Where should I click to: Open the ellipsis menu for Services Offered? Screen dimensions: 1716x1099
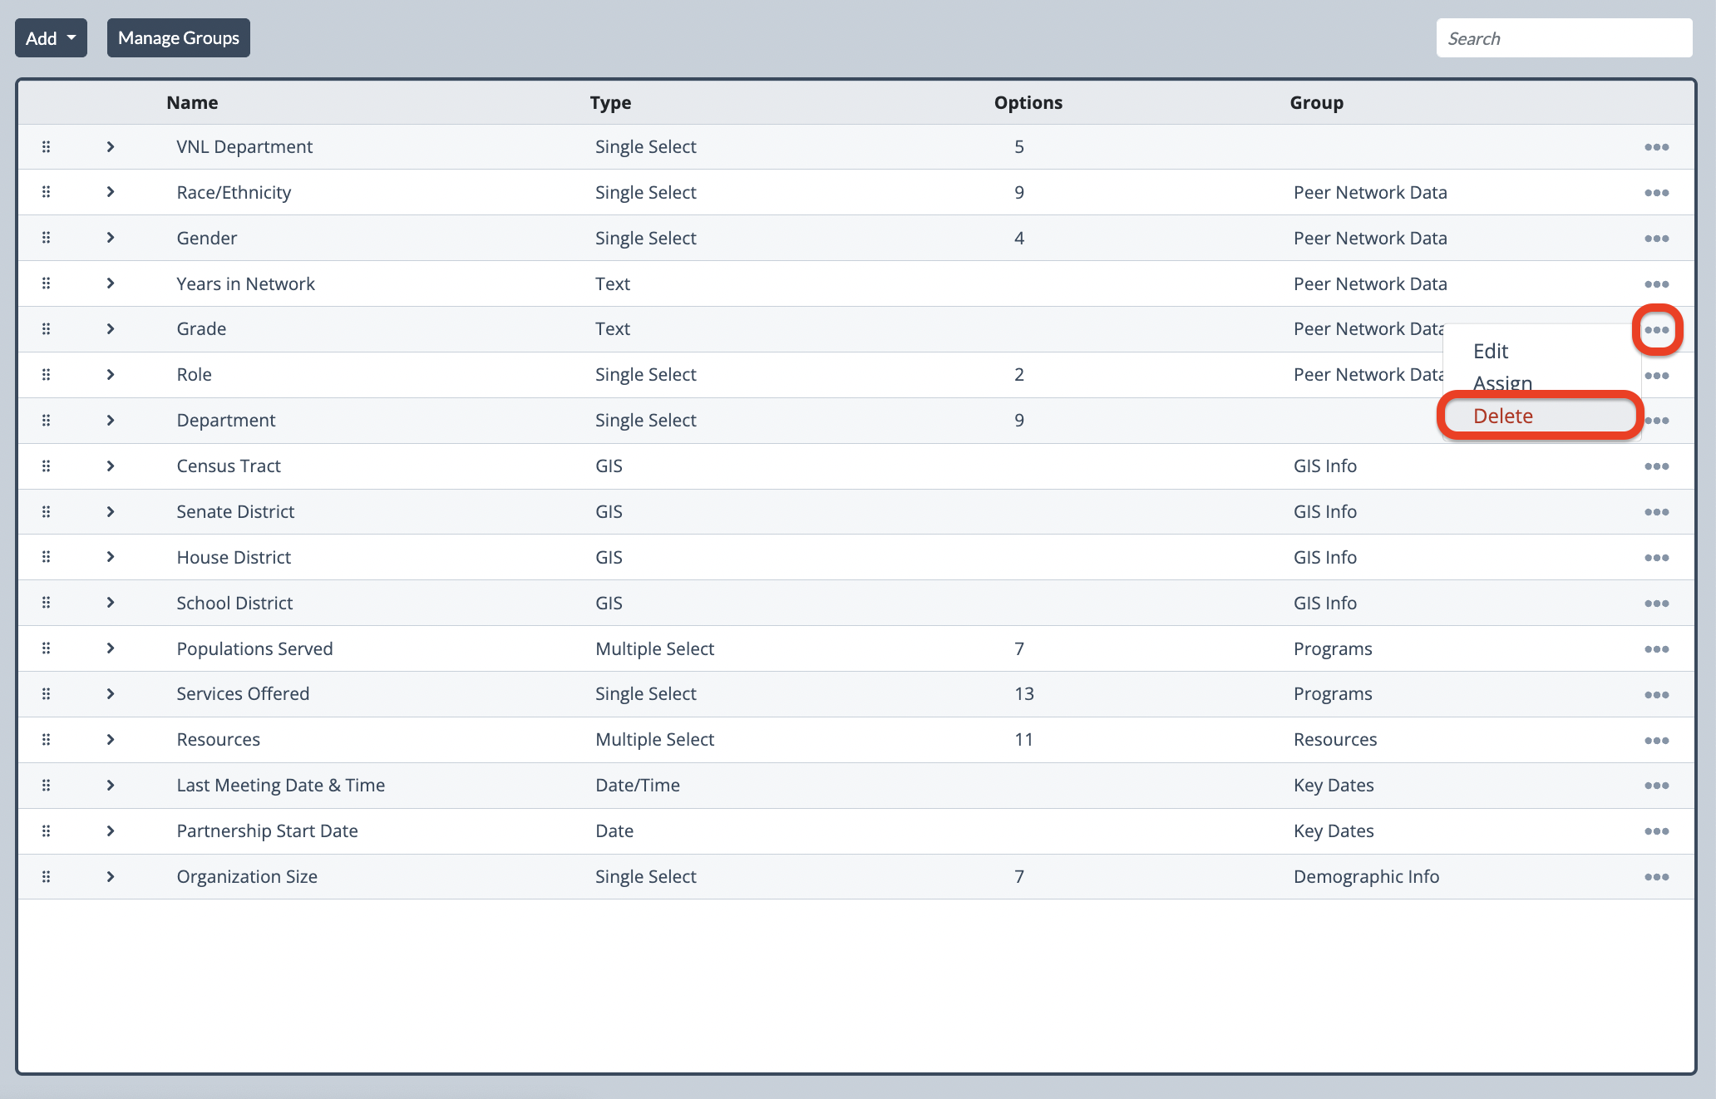[x=1656, y=695]
